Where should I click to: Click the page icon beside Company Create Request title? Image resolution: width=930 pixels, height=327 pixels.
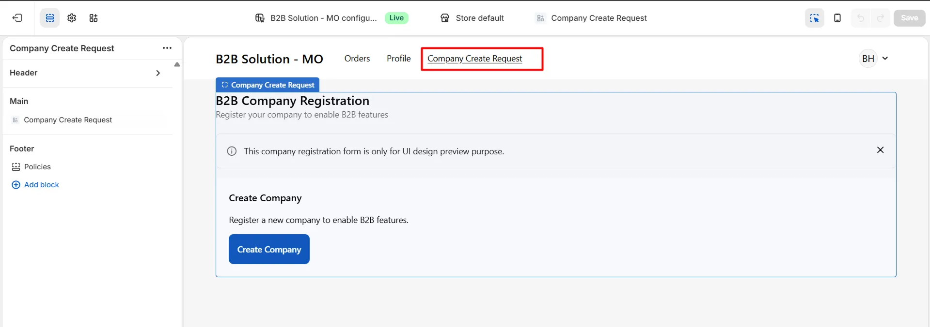(540, 18)
